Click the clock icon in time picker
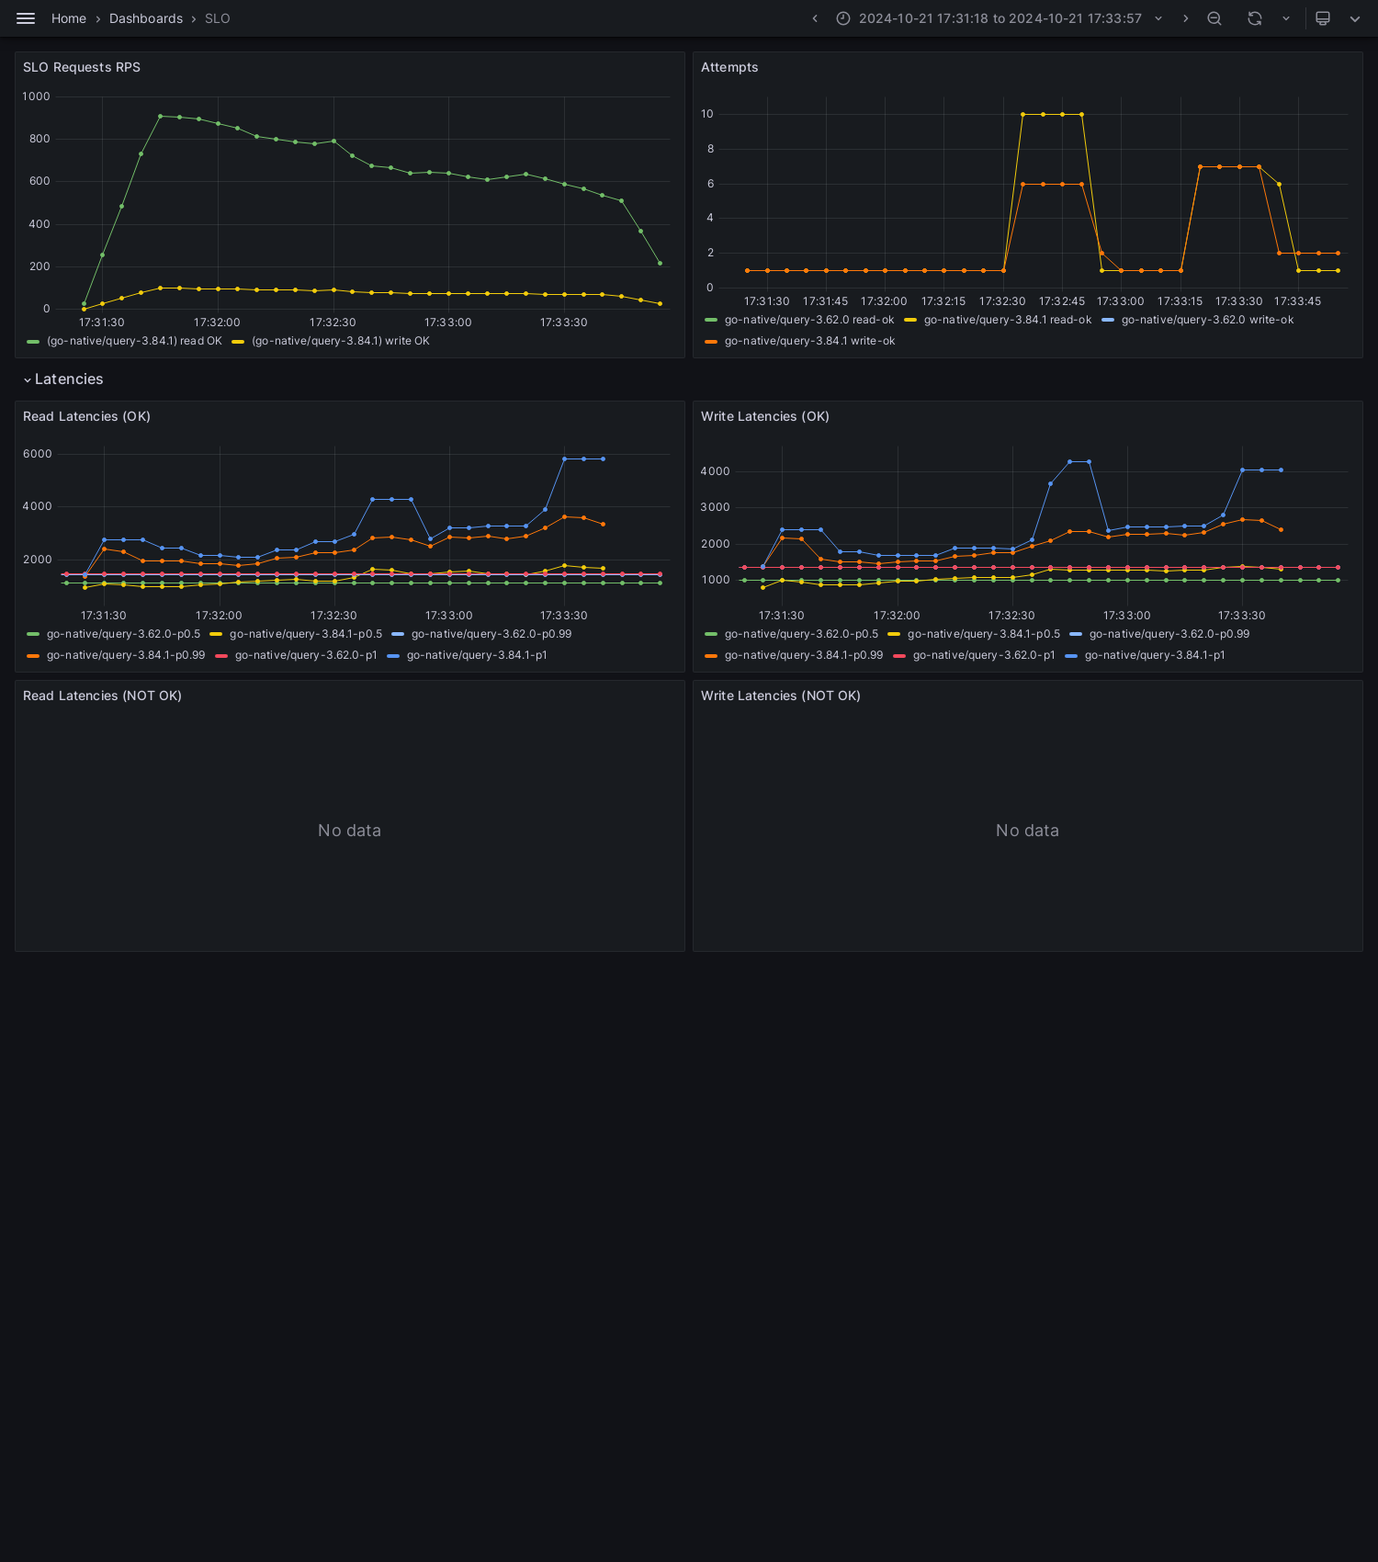1378x1562 pixels. 843,18
